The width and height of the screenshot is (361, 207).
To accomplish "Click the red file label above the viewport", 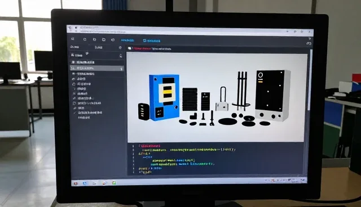I will tap(142, 48).
